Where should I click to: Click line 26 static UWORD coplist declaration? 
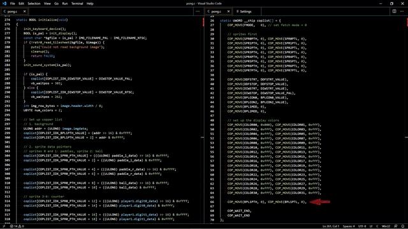pyautogui.click(x=251, y=20)
